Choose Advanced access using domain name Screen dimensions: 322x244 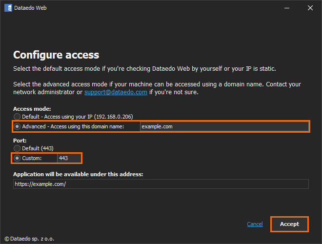pyautogui.click(x=18, y=126)
